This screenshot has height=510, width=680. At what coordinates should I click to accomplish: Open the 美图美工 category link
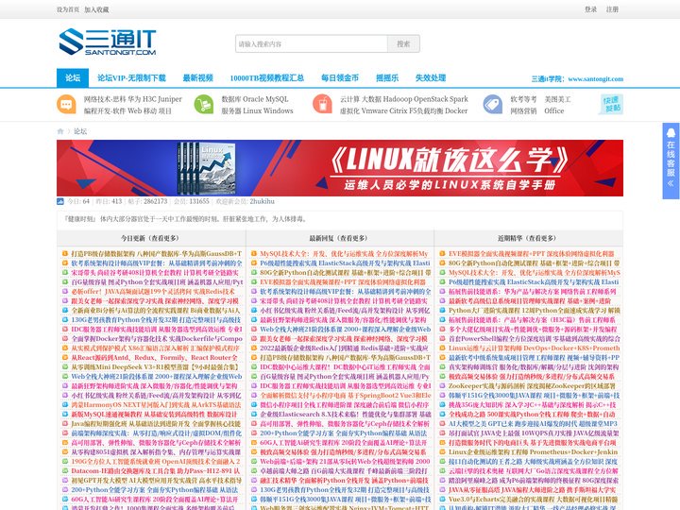pos(557,99)
